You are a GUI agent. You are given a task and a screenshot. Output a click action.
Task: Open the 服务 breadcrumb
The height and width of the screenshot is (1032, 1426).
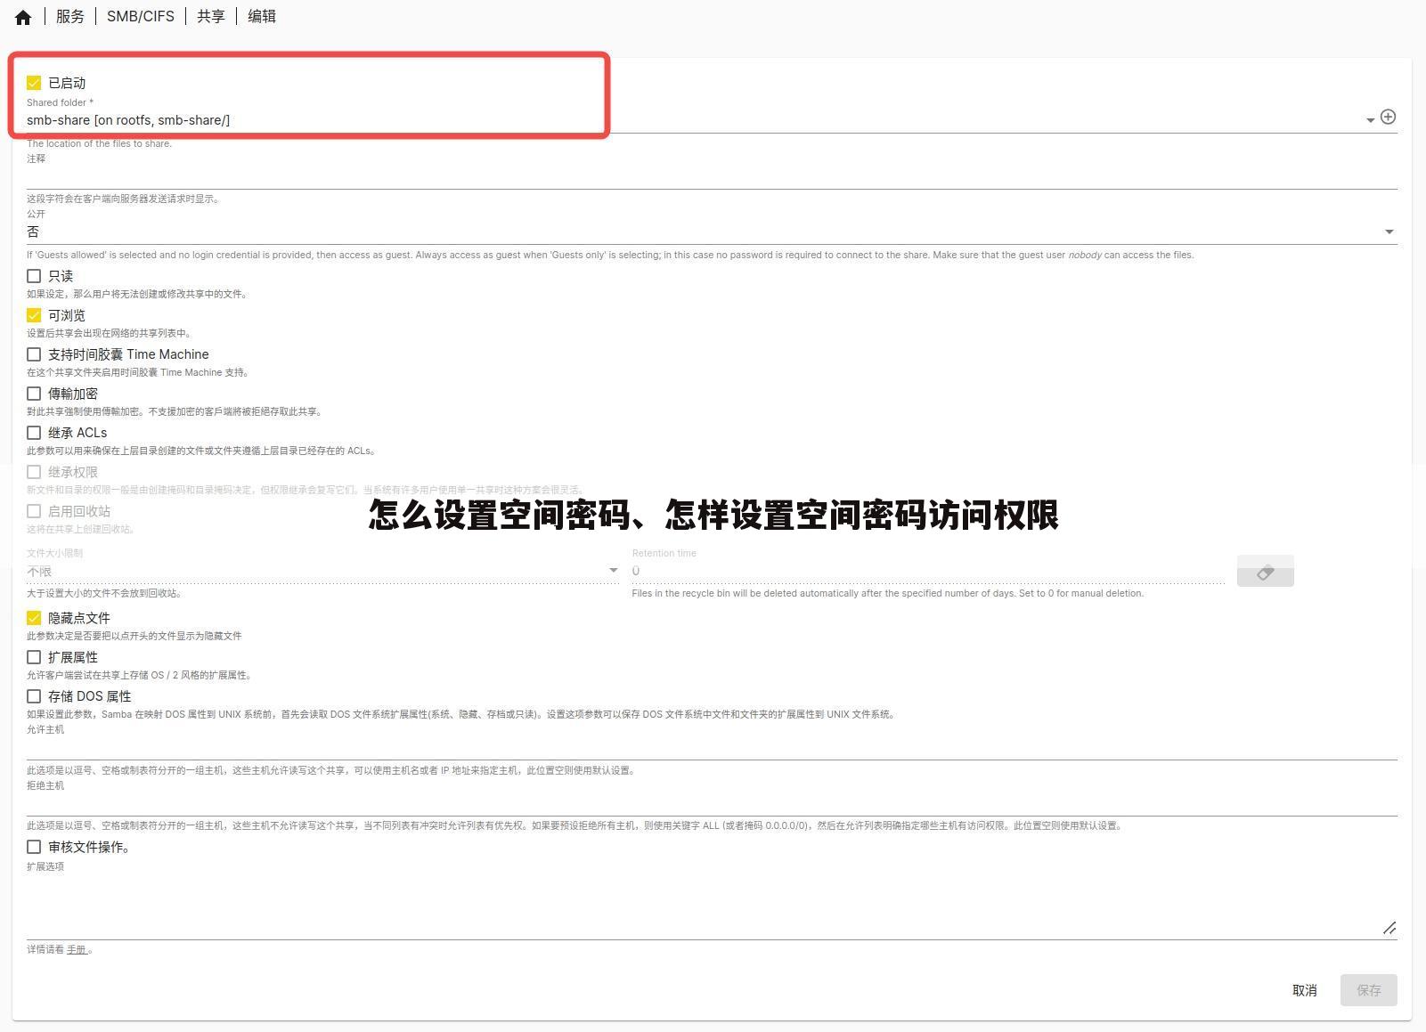[x=69, y=16]
